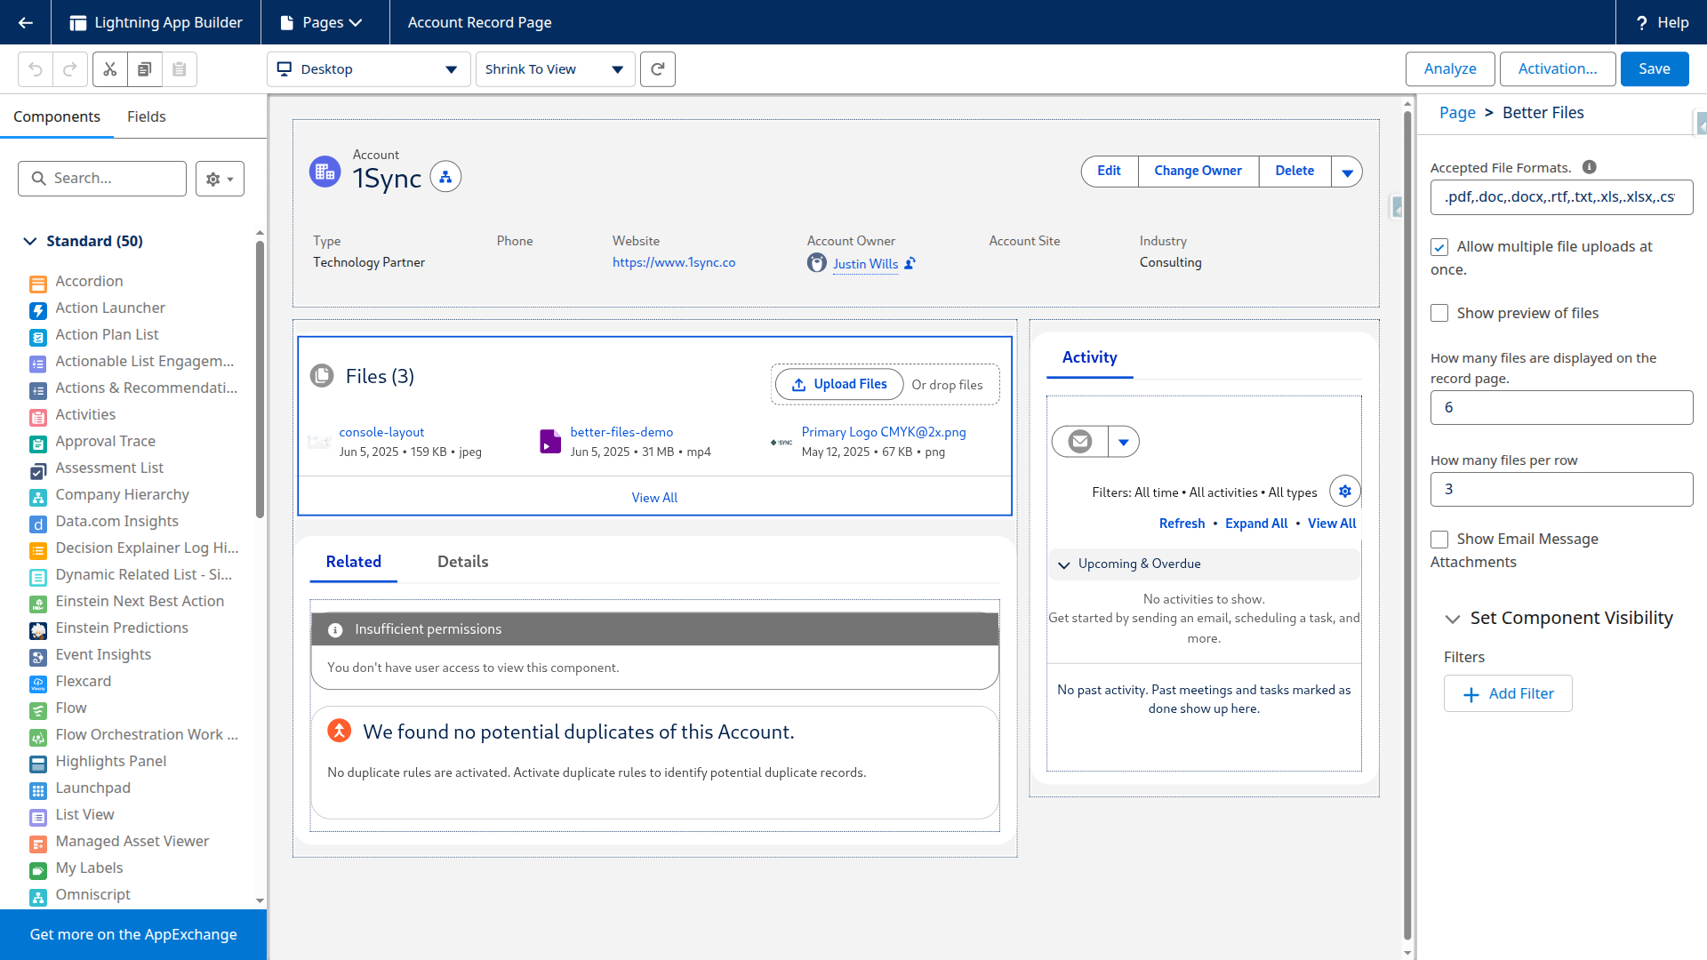
Task: Open the dropdown arrow beside Delete
Action: (x=1346, y=171)
